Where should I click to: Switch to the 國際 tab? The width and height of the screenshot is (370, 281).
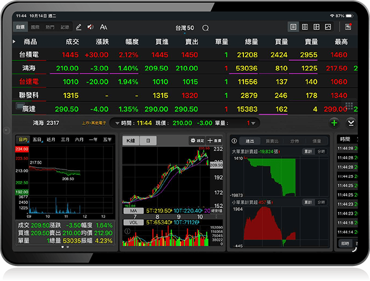35,27
